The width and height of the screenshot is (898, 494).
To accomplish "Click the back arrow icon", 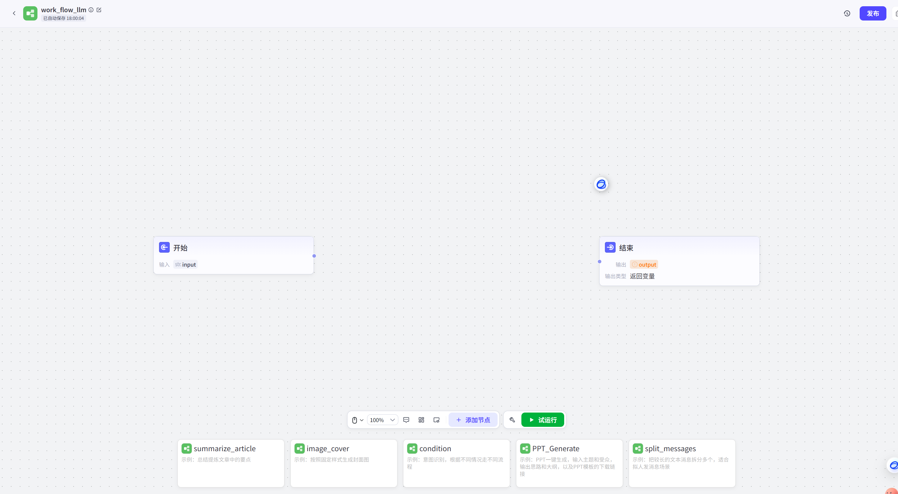I will (14, 13).
